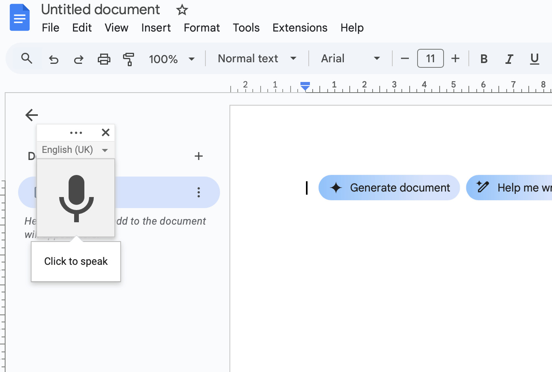Screen dimensions: 552x372
Task: Open the Tools menu
Action: pyautogui.click(x=246, y=28)
